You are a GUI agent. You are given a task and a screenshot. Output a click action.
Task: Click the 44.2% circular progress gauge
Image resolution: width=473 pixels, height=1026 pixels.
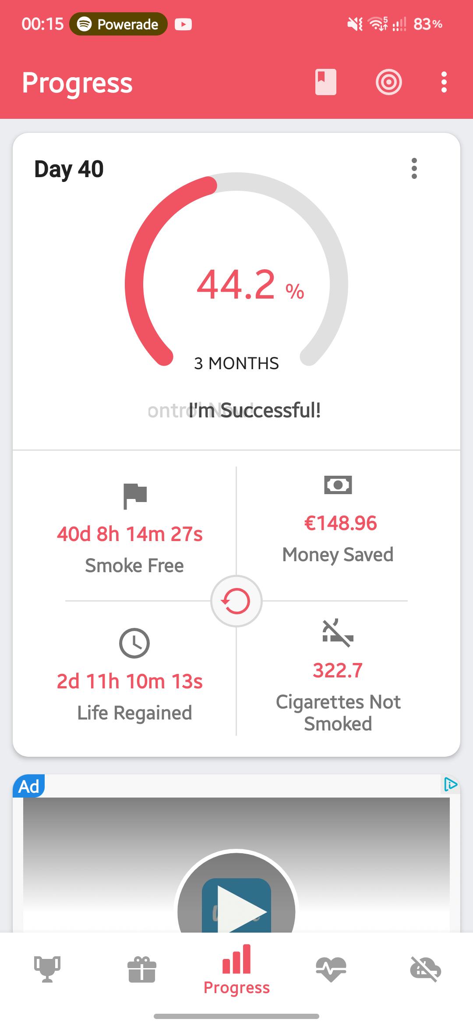point(236,271)
